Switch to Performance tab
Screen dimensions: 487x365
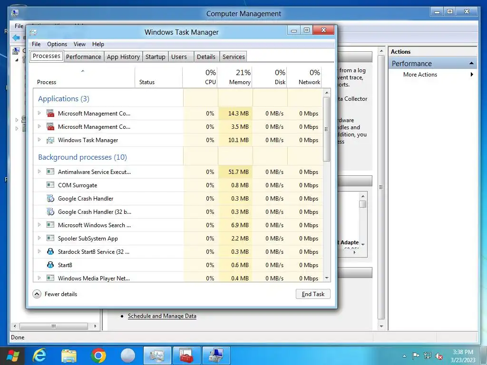pos(84,57)
